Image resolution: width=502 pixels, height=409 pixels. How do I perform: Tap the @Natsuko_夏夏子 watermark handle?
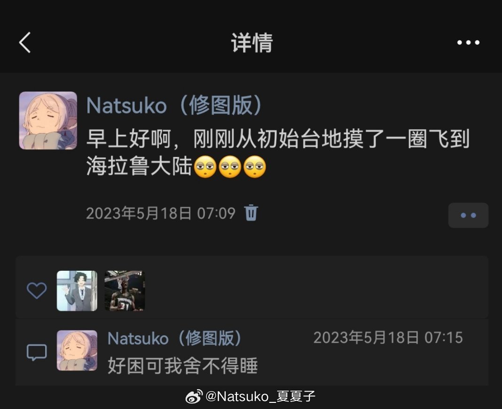coord(260,396)
